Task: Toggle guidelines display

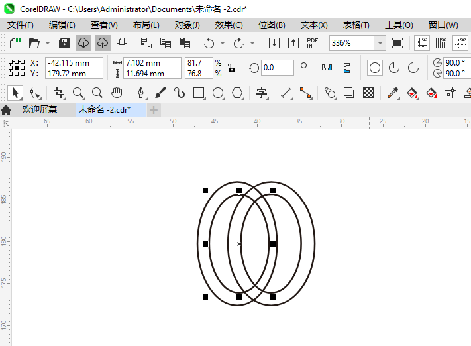Action: (460, 43)
